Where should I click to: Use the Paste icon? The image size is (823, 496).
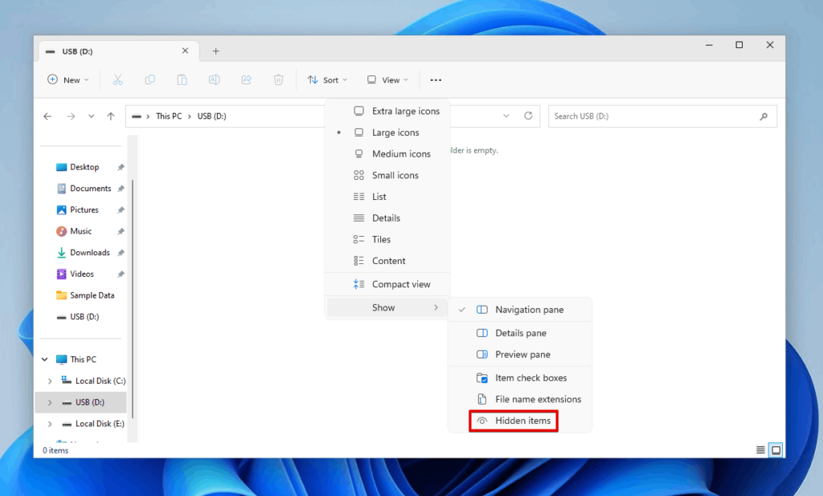[182, 79]
